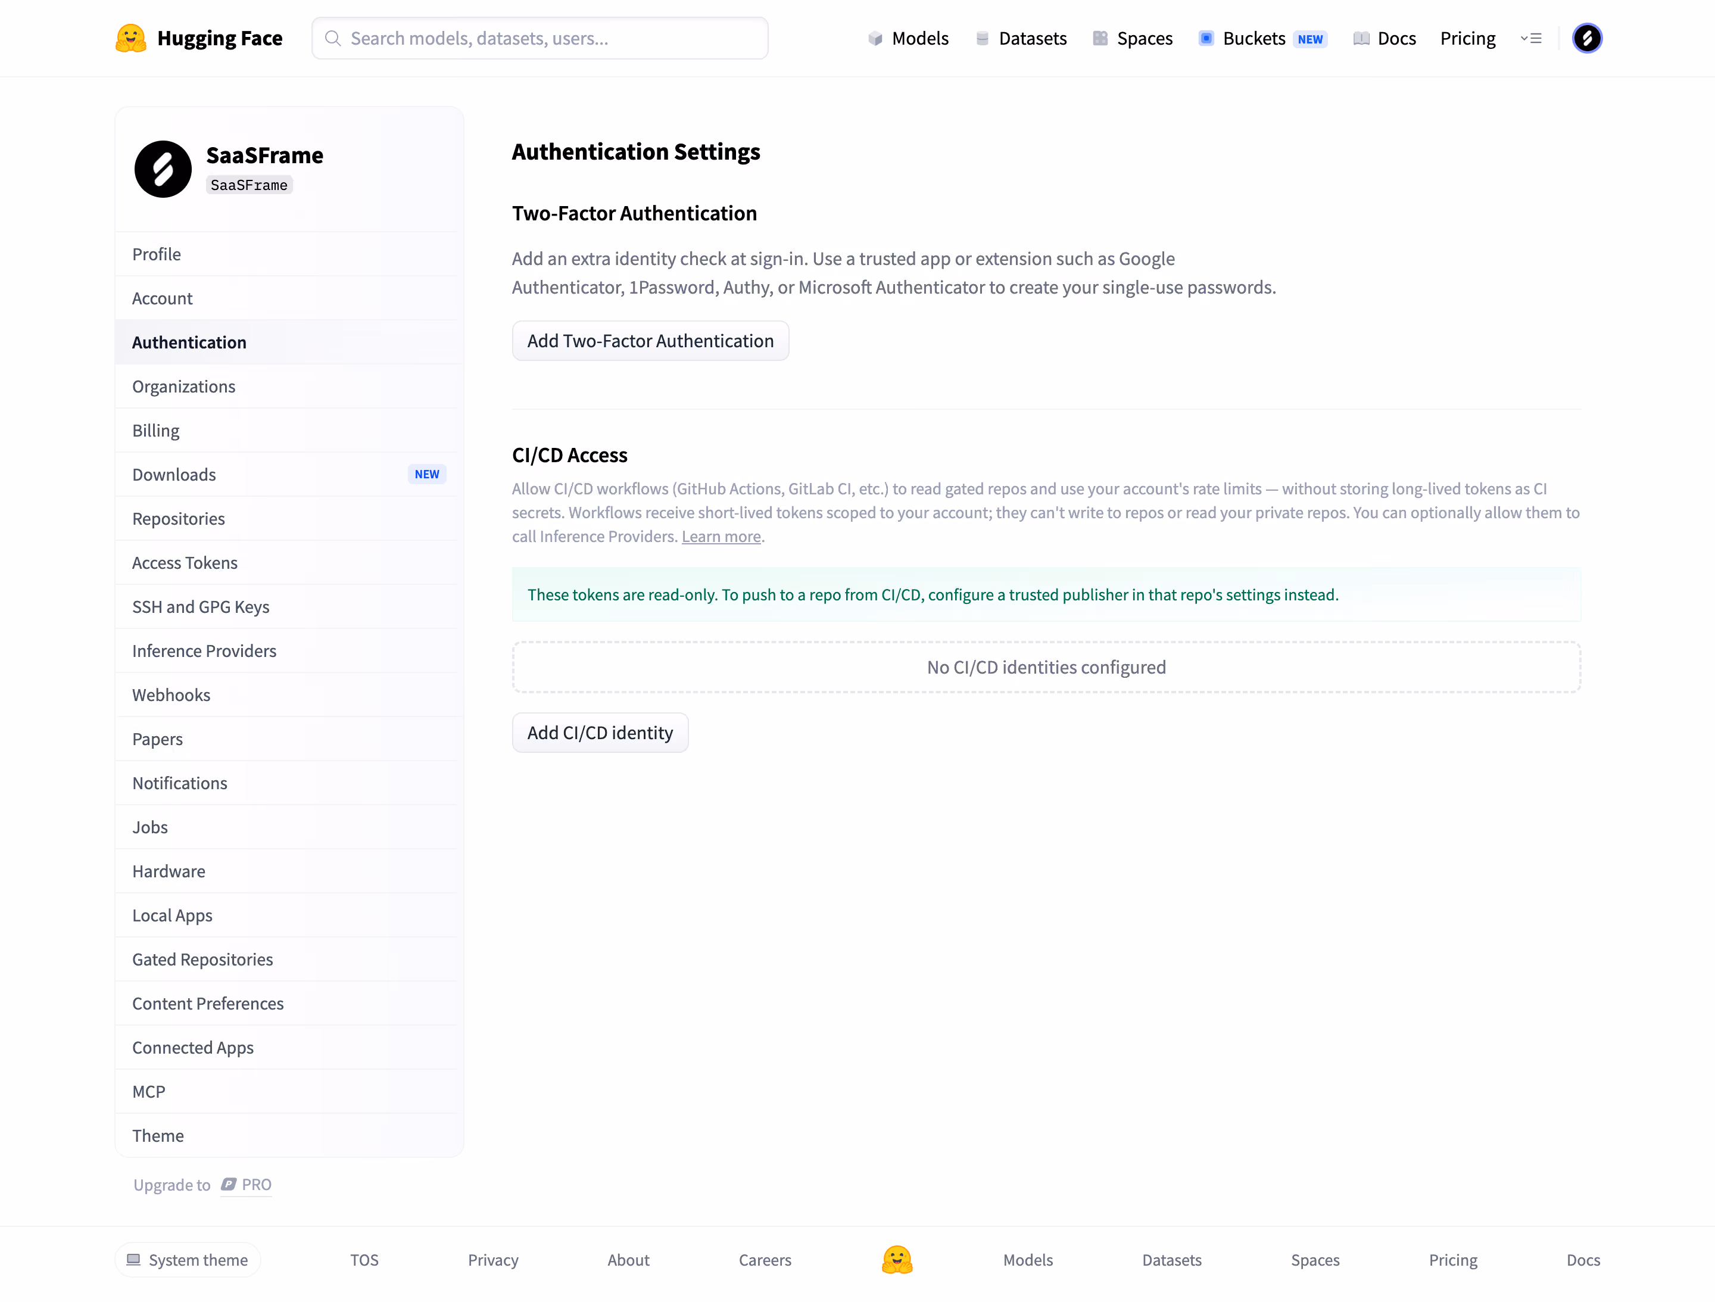Open Notifications settings
This screenshot has width=1715, height=1302.
click(289, 783)
